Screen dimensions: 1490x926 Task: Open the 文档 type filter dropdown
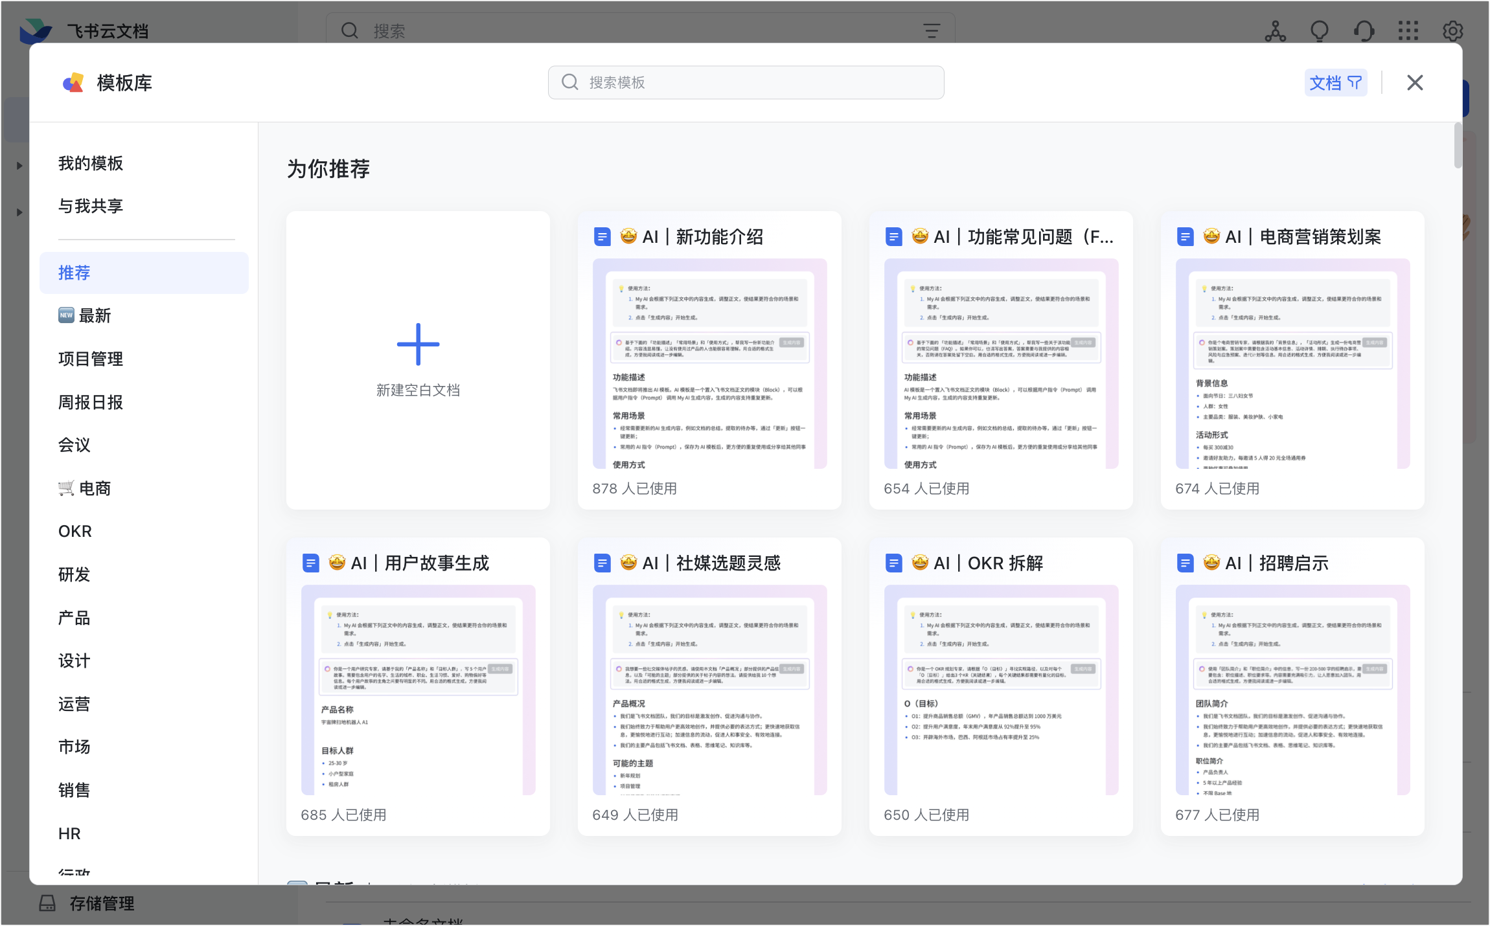tap(1336, 82)
